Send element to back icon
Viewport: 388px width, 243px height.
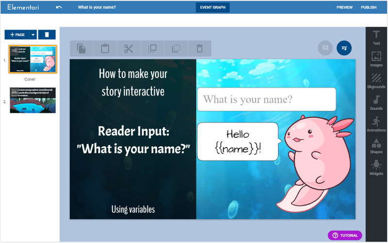point(176,49)
